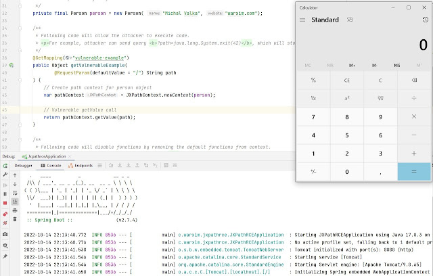Open Calculator hamburger navigation menu
433x276 pixels.
pyautogui.click(x=302, y=20)
